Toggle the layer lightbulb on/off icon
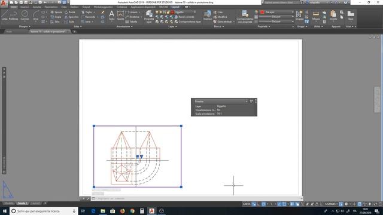383x215 pixels. 157,12
